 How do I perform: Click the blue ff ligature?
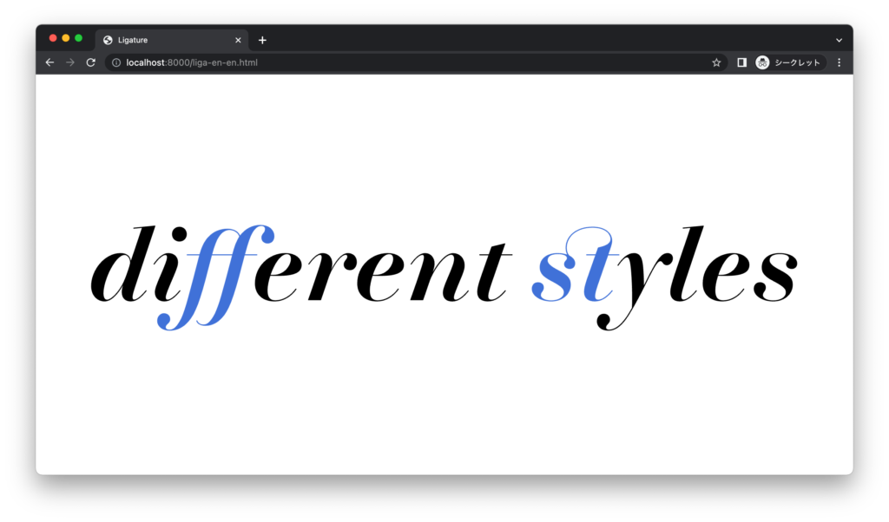216,277
